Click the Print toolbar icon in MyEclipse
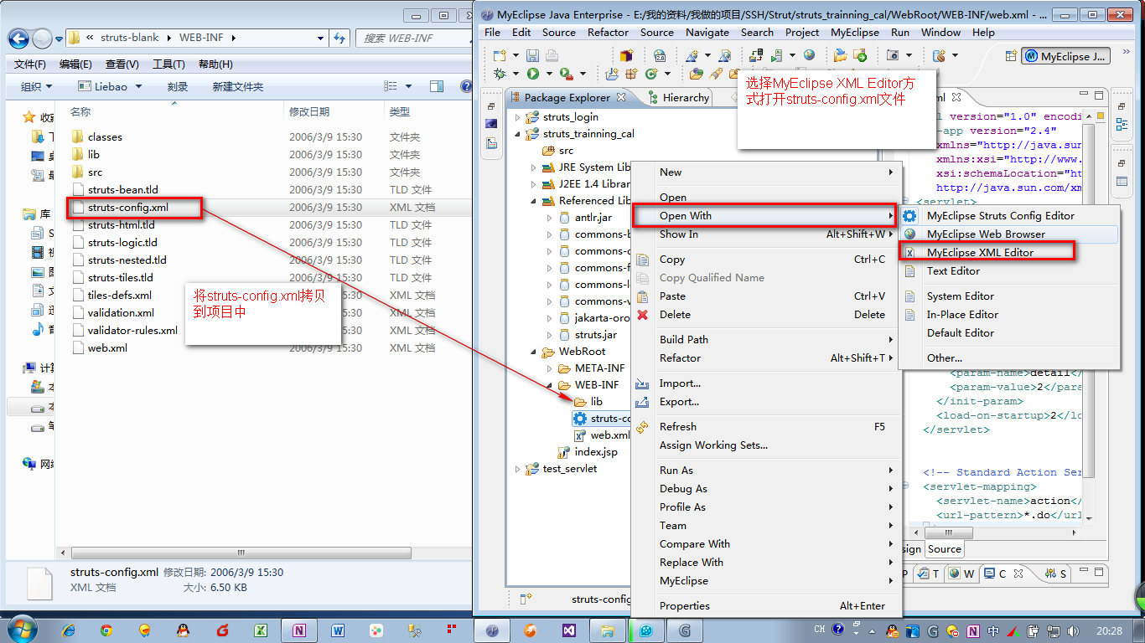Screen dimensions: 1145x643 (552, 55)
